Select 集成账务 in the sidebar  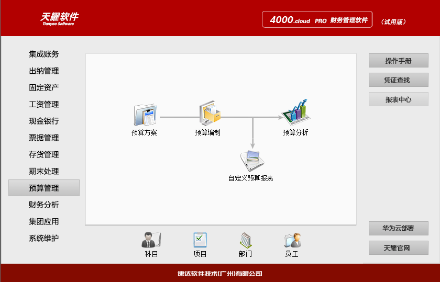point(44,54)
